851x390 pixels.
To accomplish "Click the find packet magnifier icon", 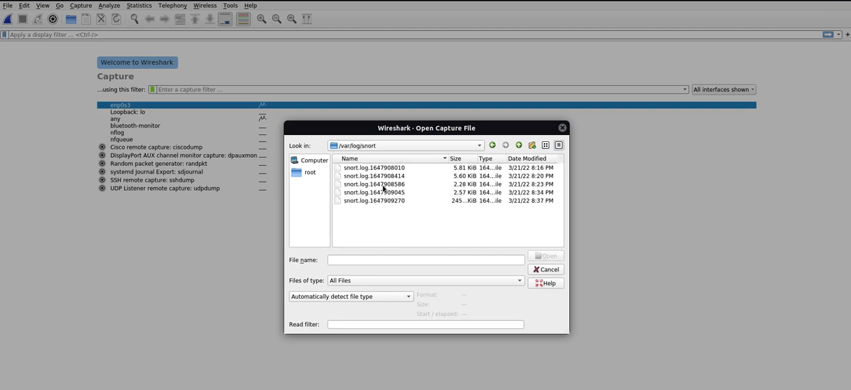I will (134, 19).
